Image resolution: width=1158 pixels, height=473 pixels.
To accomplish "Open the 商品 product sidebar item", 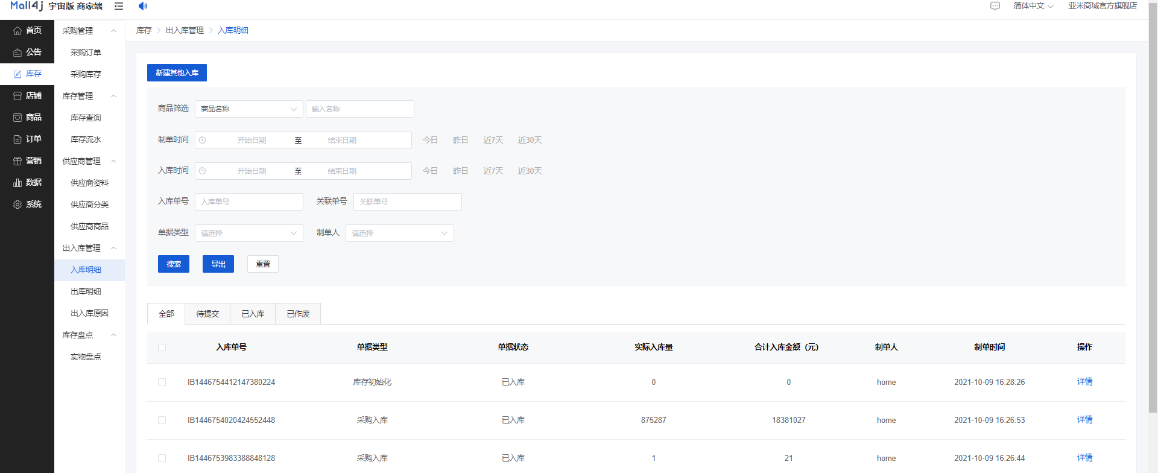I will [27, 117].
